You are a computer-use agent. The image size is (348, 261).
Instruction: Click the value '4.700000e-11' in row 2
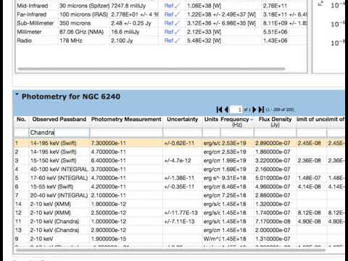pos(109,152)
